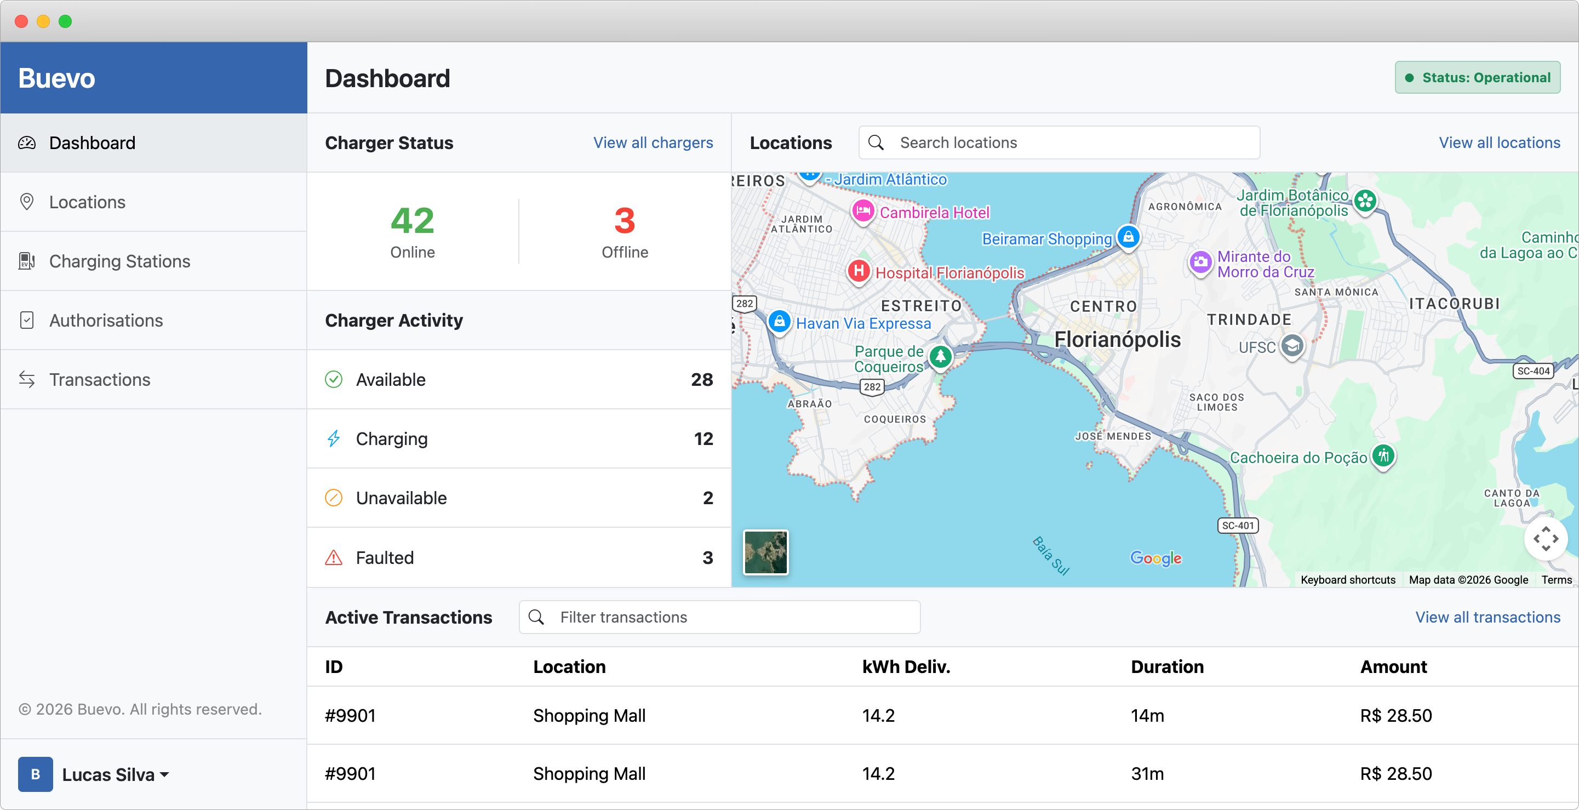Open Charging Stations in the sidebar
1579x810 pixels.
point(154,261)
